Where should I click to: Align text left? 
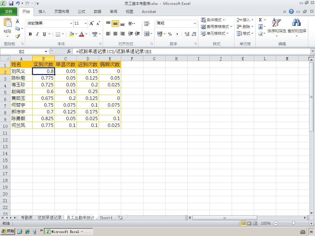click(108, 34)
